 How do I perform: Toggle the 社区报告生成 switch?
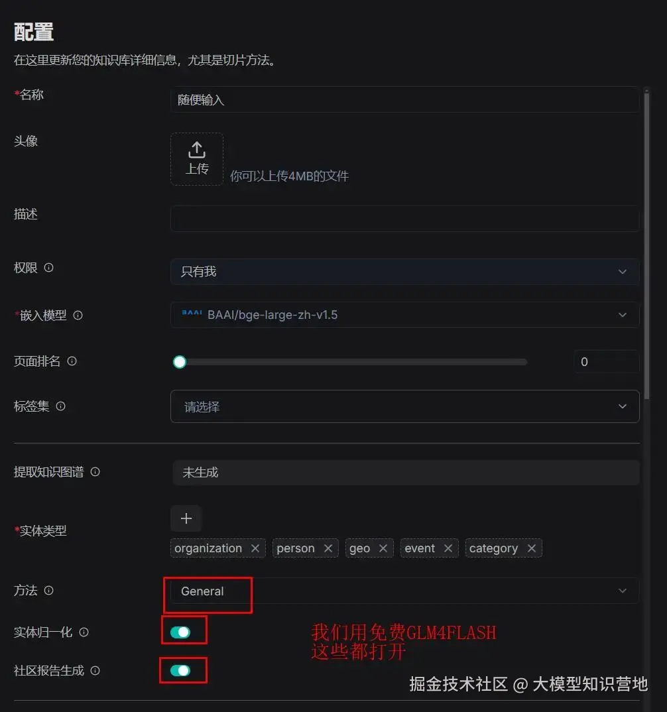tap(180, 671)
